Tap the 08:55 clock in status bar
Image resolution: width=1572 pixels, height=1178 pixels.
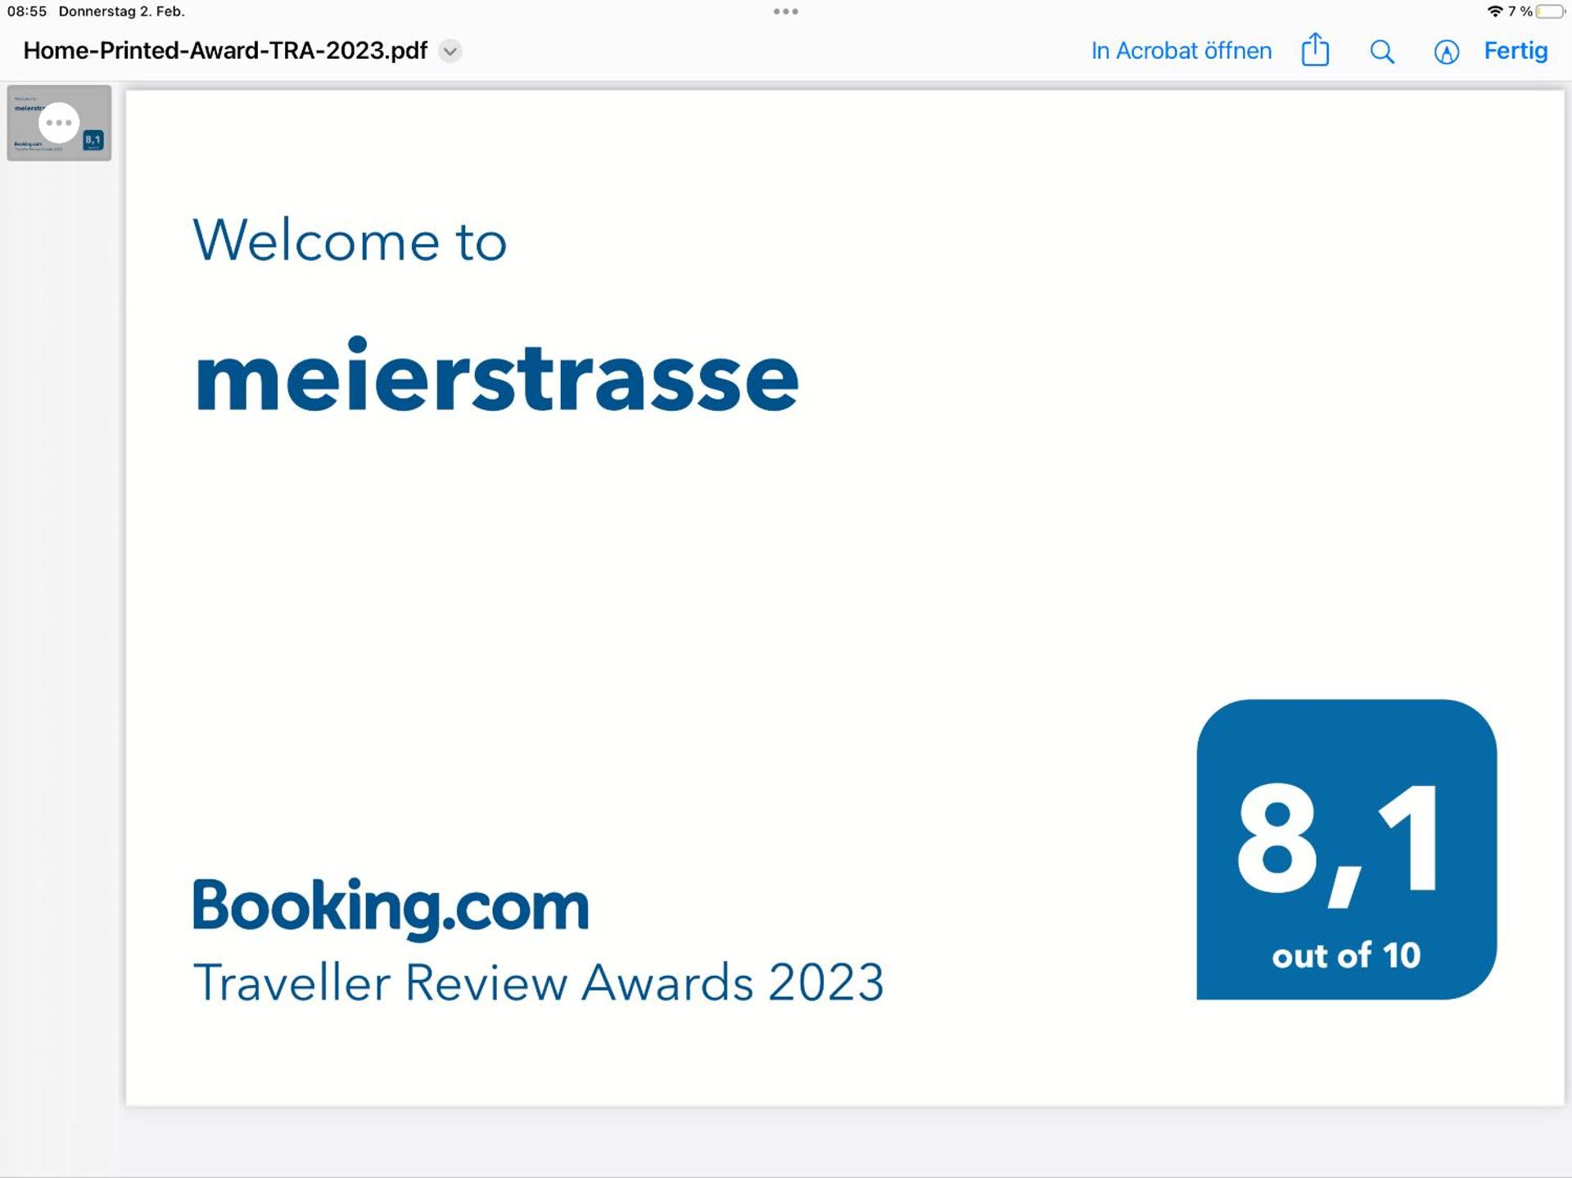click(27, 11)
